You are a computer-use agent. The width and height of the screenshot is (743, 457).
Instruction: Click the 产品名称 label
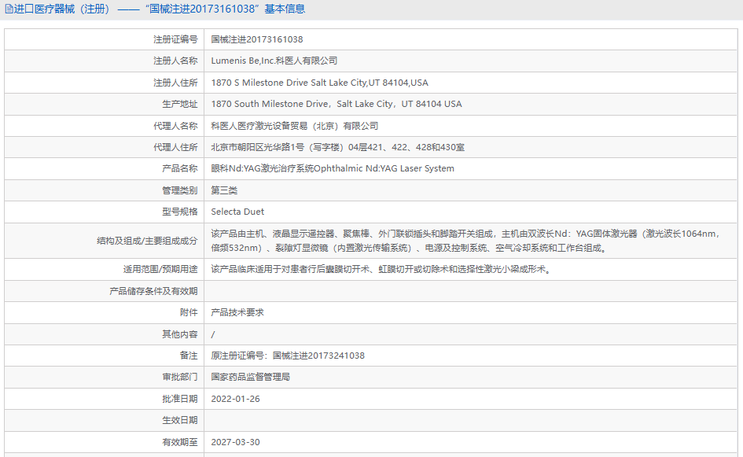[179, 168]
